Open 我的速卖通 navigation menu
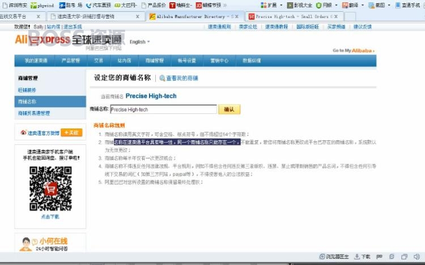Viewport: 425px width, 265px height. (x=36, y=61)
